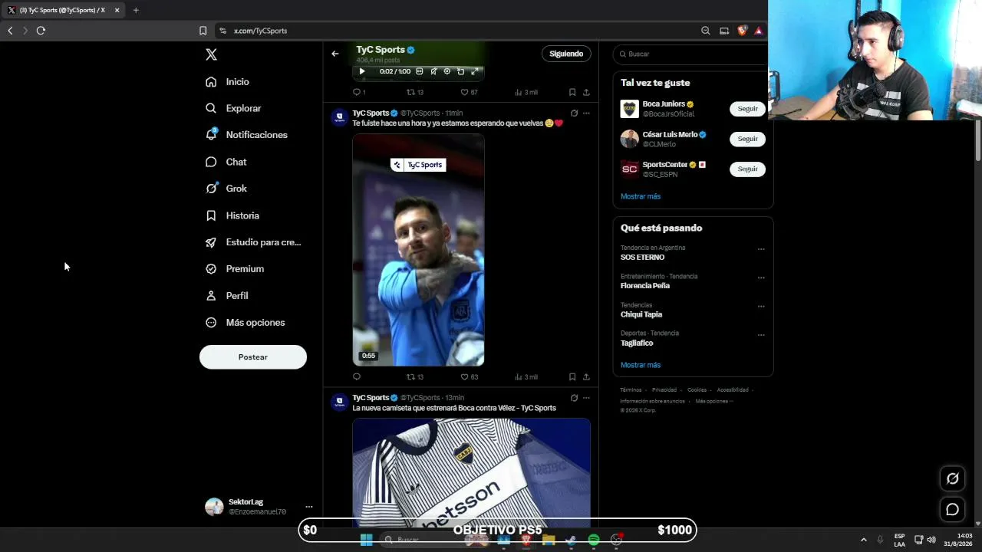This screenshot has height=552, width=982.
Task: Toggle the Siguiendo follow button for TyC Sports
Action: [x=566, y=54]
